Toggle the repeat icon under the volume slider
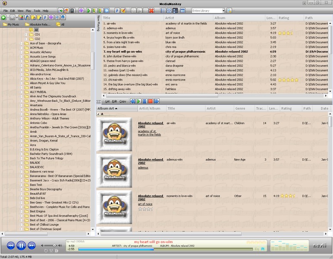This screenshot has height=259, width=333. (46, 251)
